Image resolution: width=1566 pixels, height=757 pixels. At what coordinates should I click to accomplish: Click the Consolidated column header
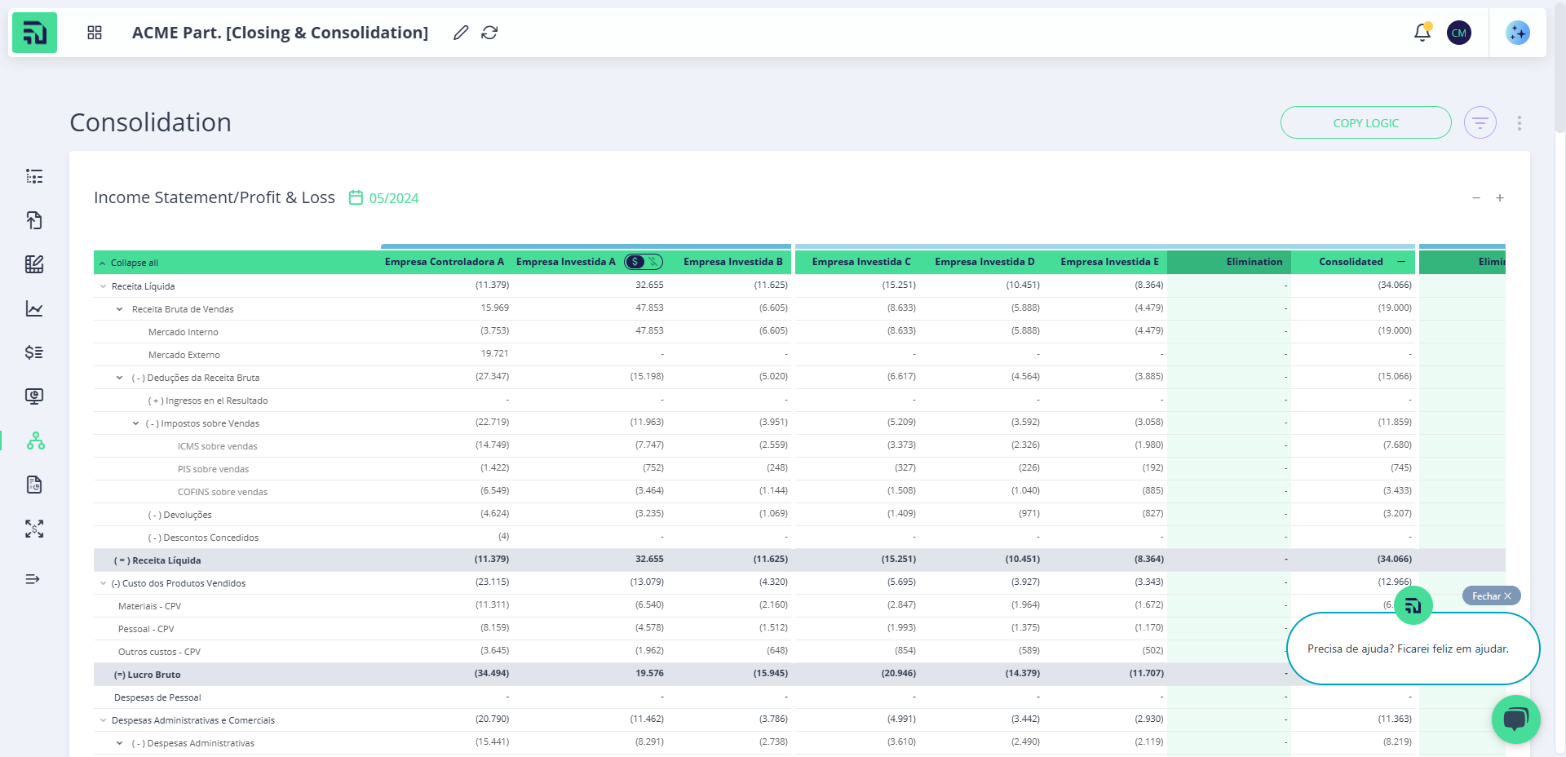[x=1351, y=262]
